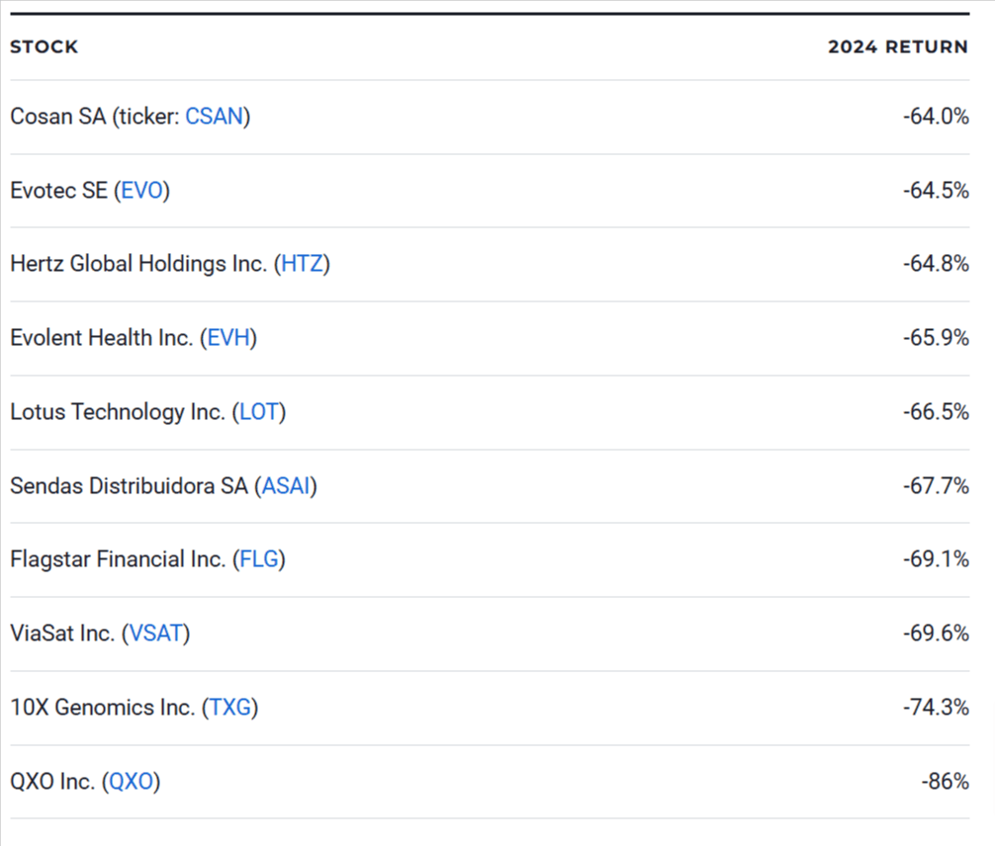Image resolution: width=995 pixels, height=846 pixels.
Task: Click the QXO ticker link in parentheses
Action: pyautogui.click(x=132, y=782)
